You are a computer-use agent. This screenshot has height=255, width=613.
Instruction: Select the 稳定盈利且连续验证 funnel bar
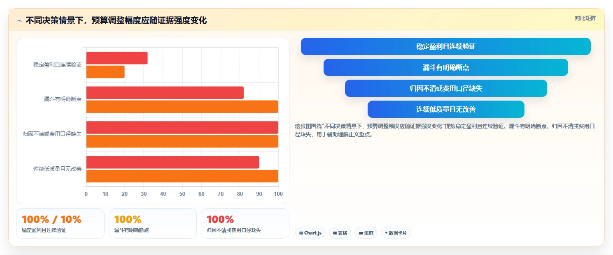(445, 46)
